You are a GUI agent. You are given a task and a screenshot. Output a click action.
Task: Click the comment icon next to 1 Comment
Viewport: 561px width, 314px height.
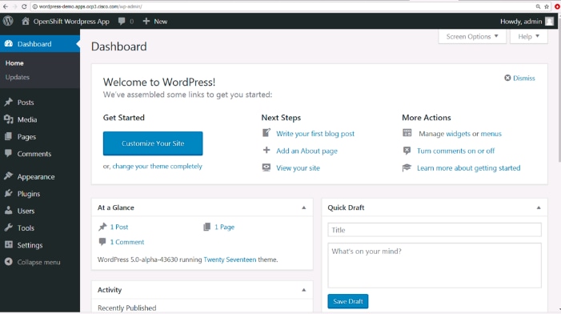(102, 242)
